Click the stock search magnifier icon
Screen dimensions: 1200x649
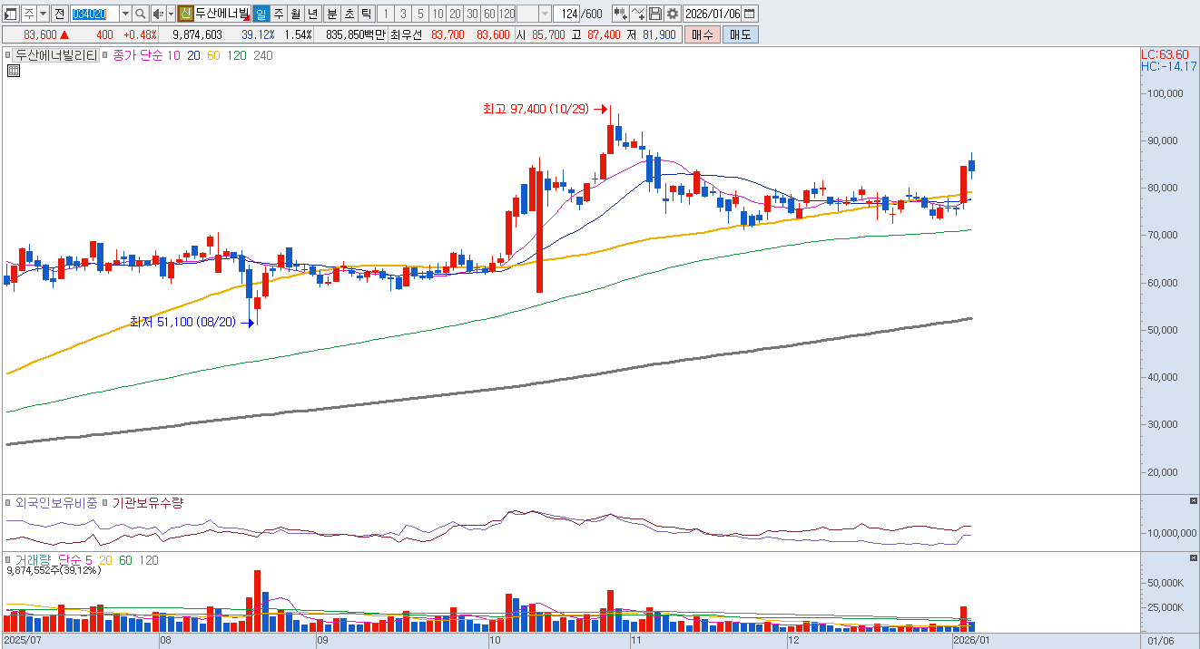(x=141, y=14)
